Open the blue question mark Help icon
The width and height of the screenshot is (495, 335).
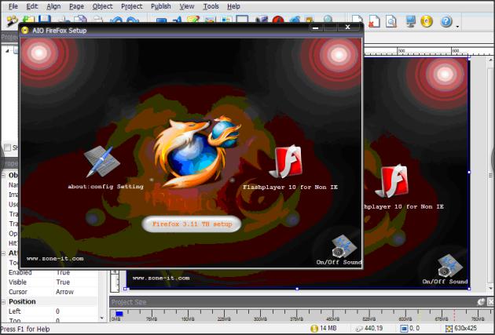click(x=445, y=21)
